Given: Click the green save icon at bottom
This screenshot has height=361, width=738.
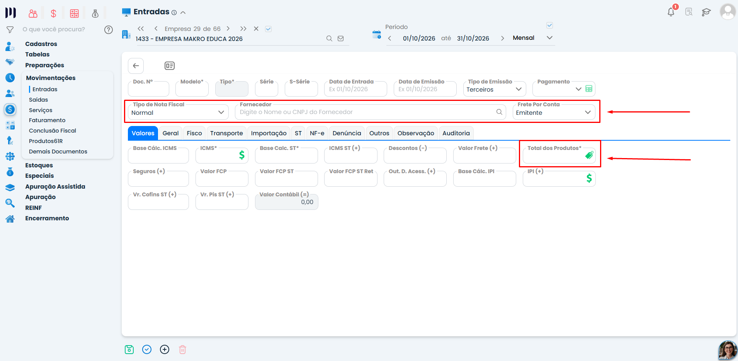Looking at the screenshot, I should (x=129, y=350).
